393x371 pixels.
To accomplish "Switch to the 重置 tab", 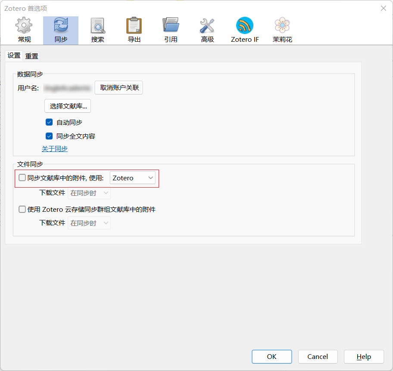I will tap(31, 56).
